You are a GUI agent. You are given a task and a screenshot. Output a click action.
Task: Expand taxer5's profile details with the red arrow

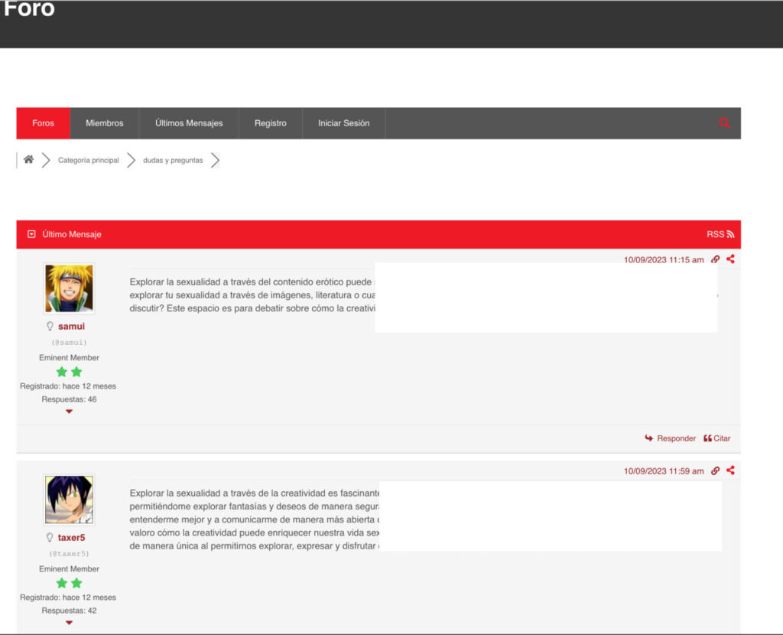pos(69,622)
